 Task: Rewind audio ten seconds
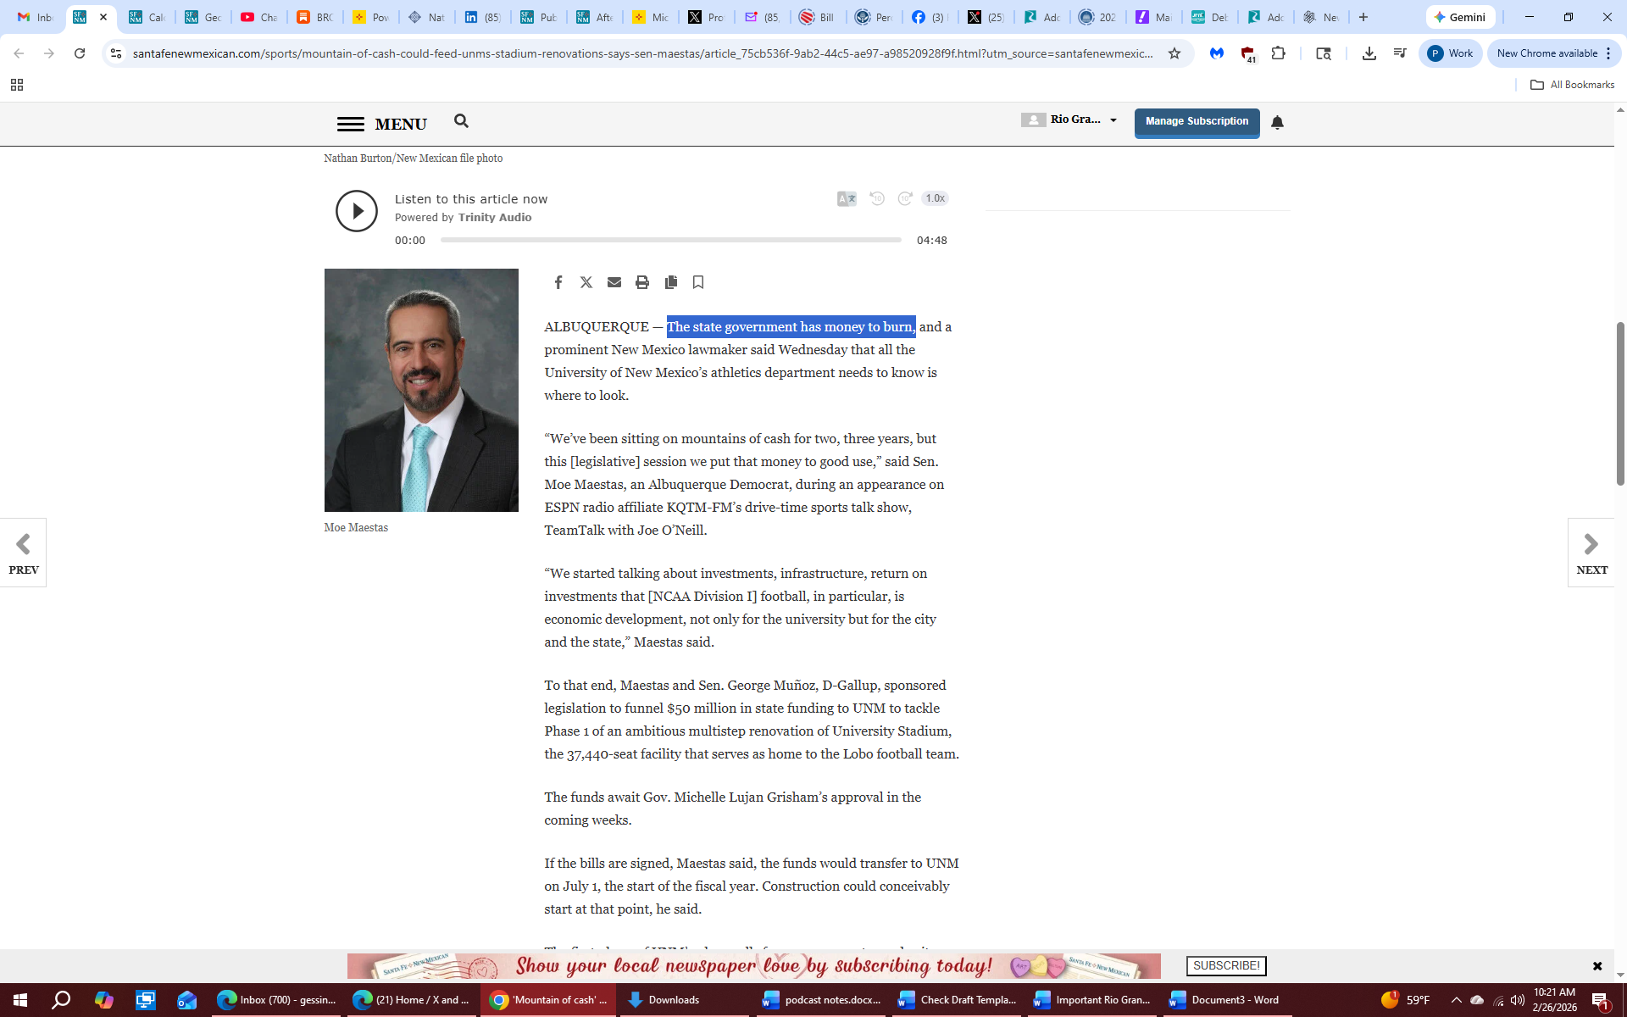pyautogui.click(x=877, y=198)
